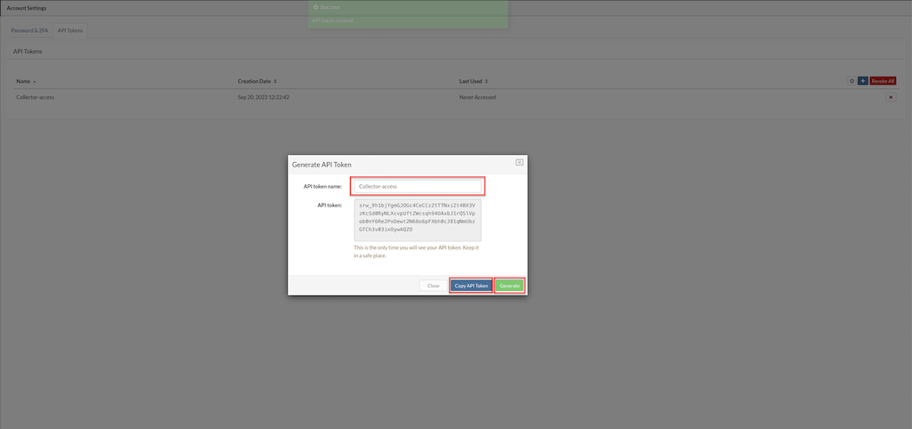Close the Generate API Token dialog via X
Screen dimensions: 912x429
519,162
